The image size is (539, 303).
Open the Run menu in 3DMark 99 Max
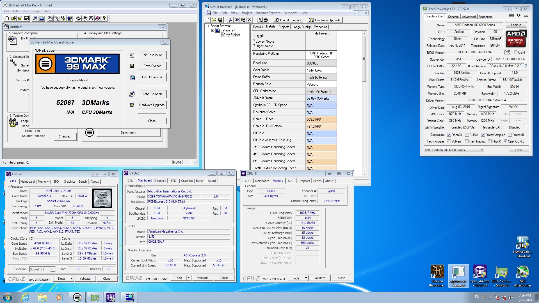(x=26, y=11)
